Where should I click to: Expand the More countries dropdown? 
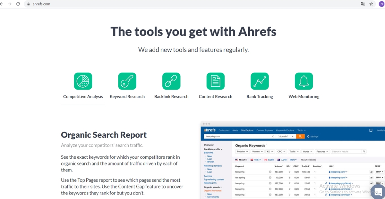[x=293, y=160]
